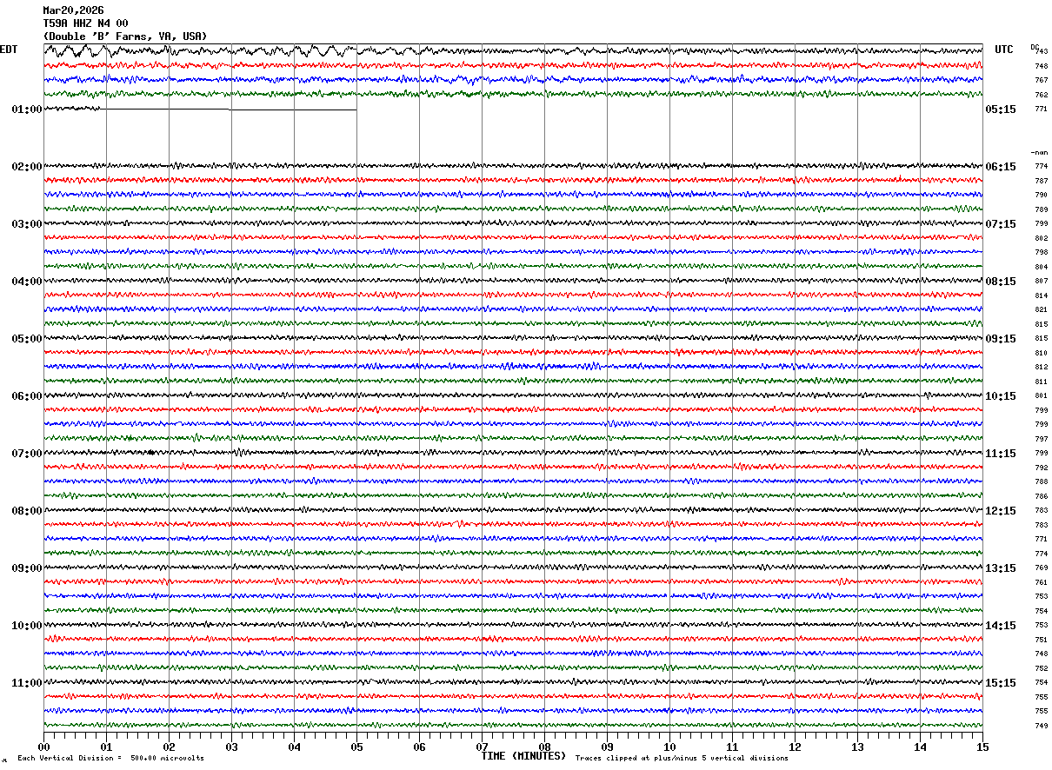This screenshot has height=770, width=1052.
Task: Click the 14:15 UTC time label
Action: tap(1001, 626)
